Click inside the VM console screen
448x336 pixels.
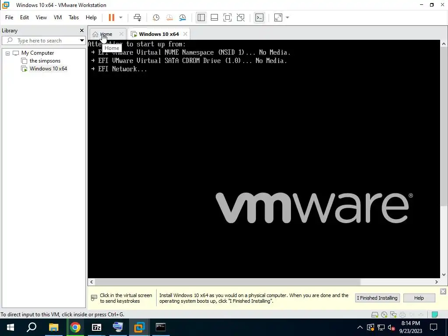coord(264,158)
